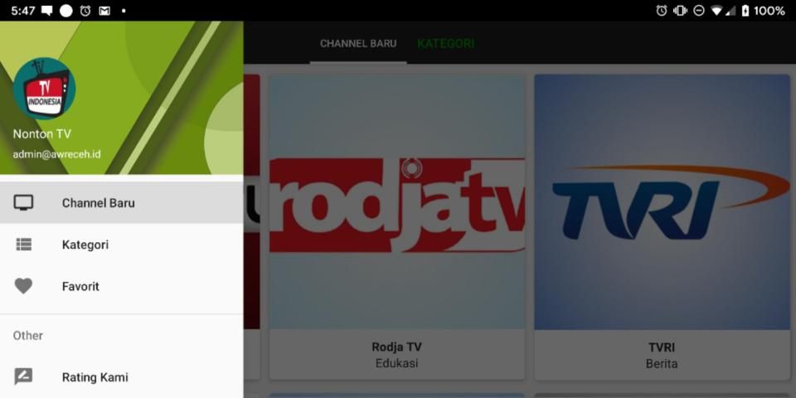Open the Favorit menu entry
Viewport: 796px width, 398px height.
pyautogui.click(x=80, y=286)
